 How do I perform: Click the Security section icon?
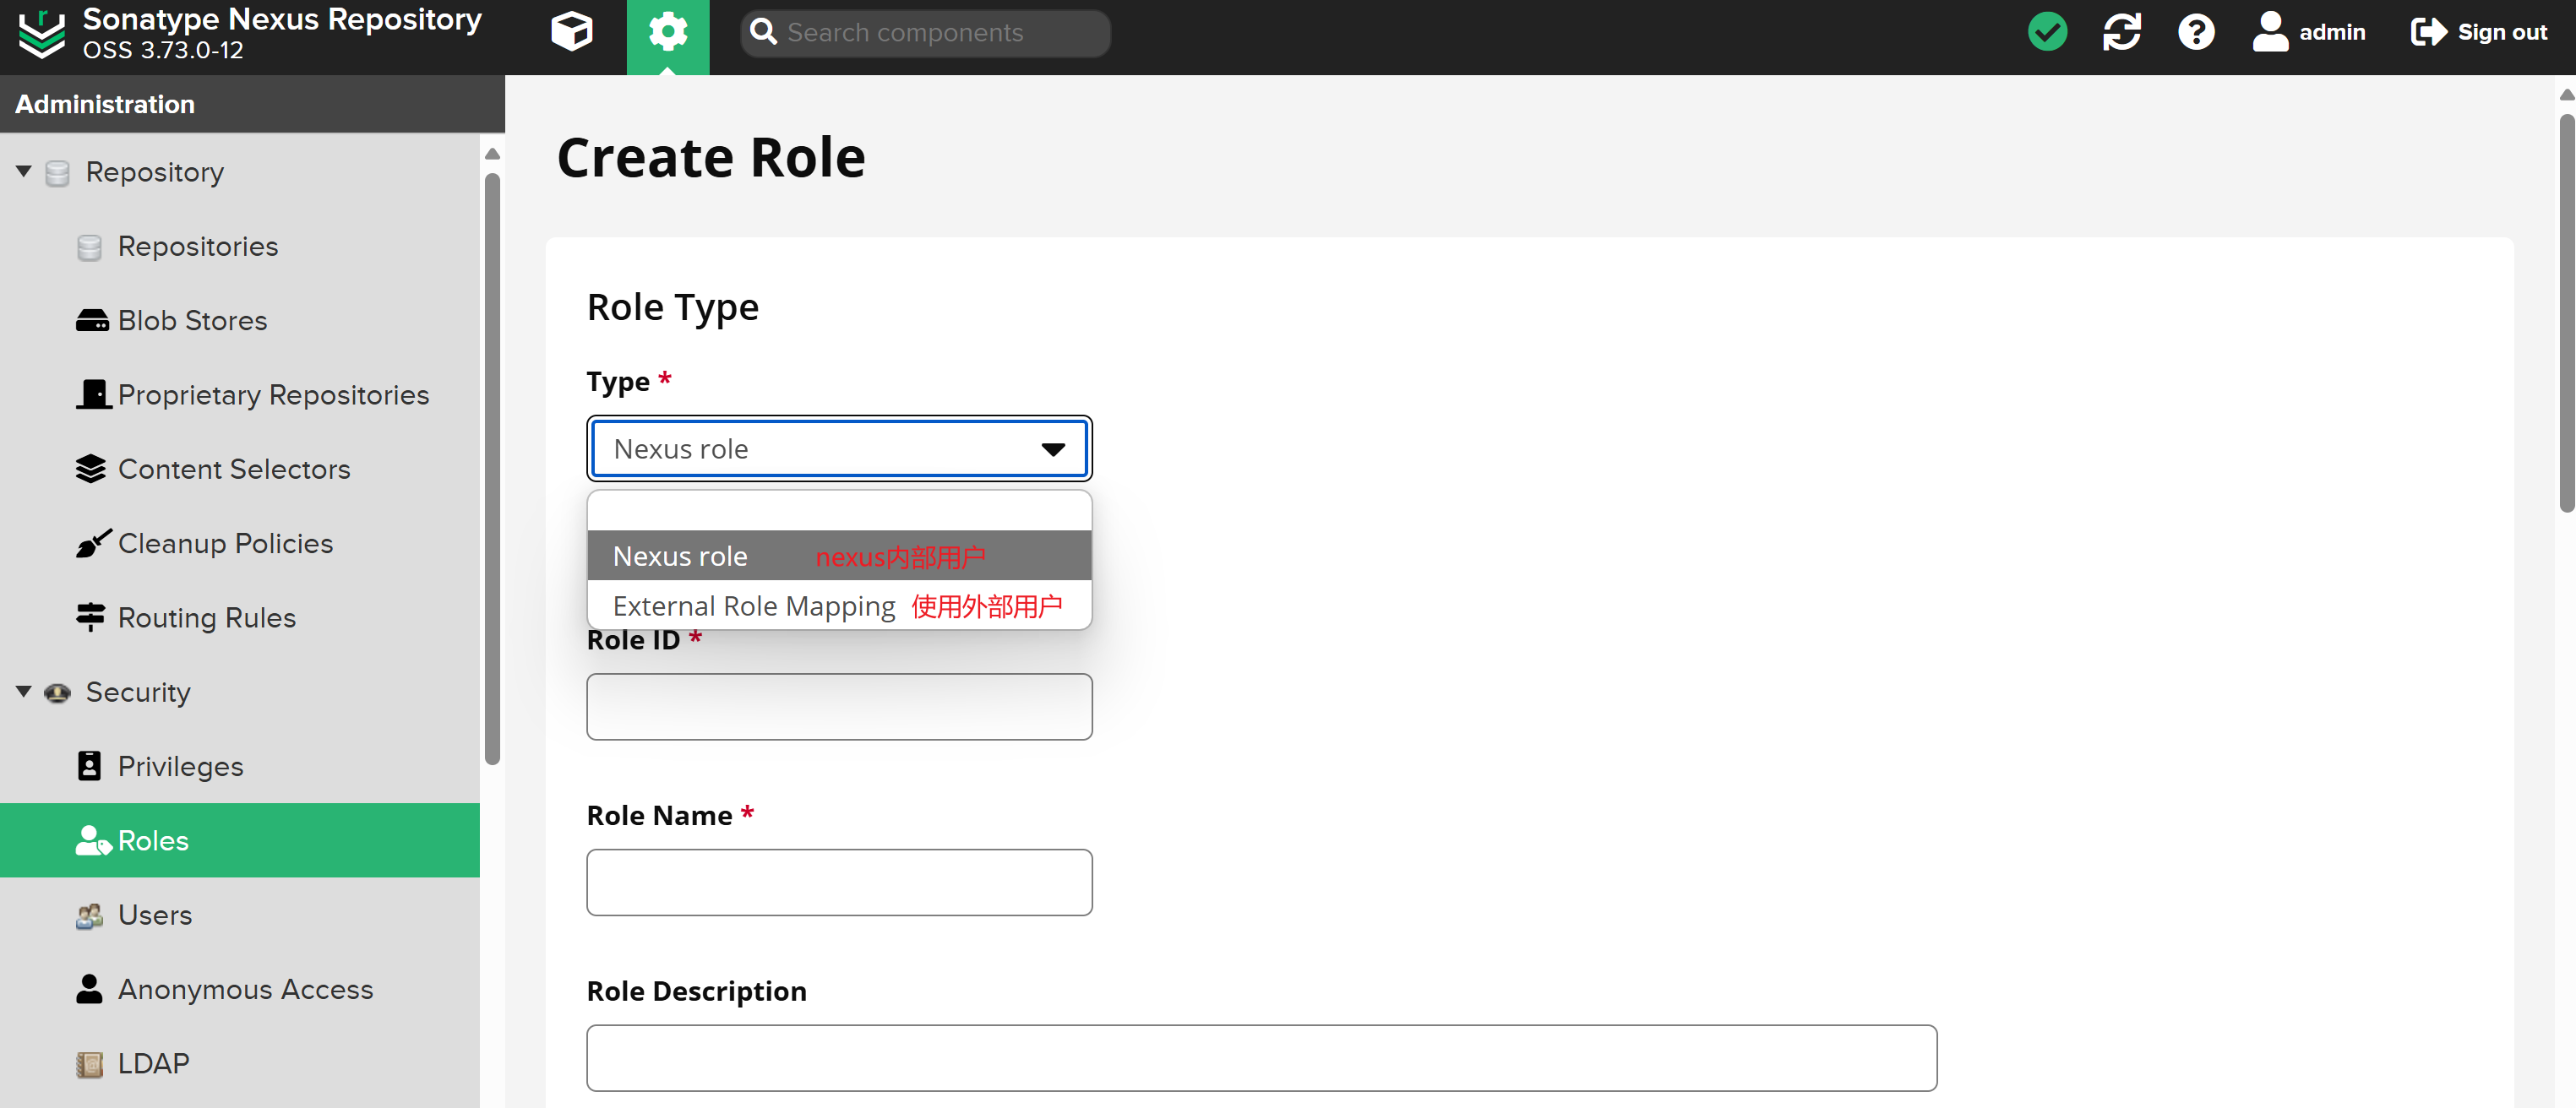coord(58,693)
